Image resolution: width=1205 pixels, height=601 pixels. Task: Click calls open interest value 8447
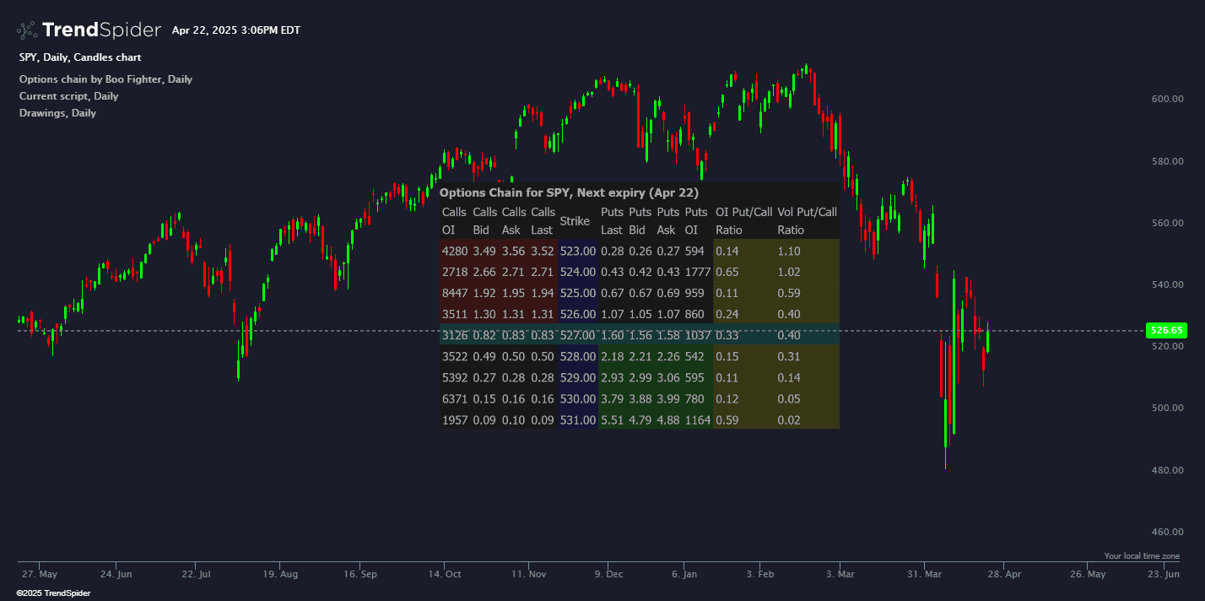(455, 293)
